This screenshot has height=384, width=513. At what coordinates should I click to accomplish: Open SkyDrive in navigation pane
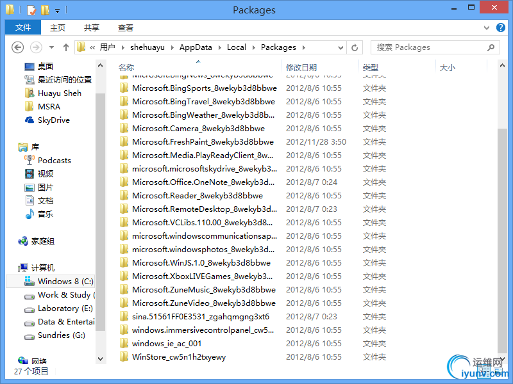[54, 120]
